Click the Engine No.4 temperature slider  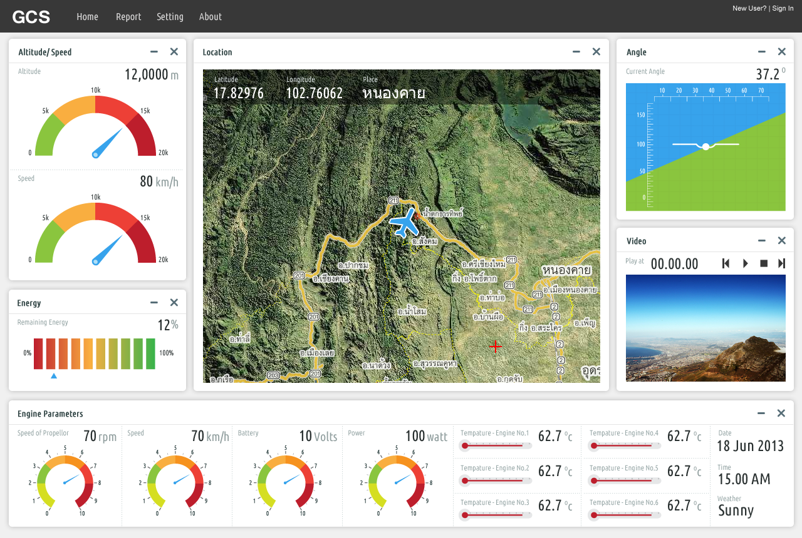click(x=625, y=445)
